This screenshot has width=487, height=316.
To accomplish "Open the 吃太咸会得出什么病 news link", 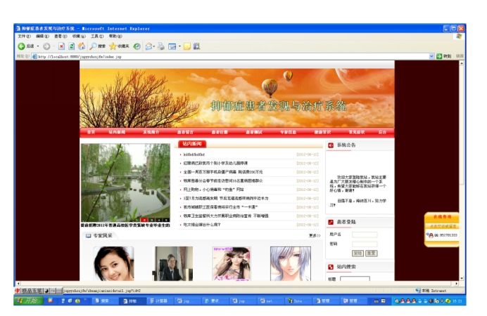I will (202, 225).
